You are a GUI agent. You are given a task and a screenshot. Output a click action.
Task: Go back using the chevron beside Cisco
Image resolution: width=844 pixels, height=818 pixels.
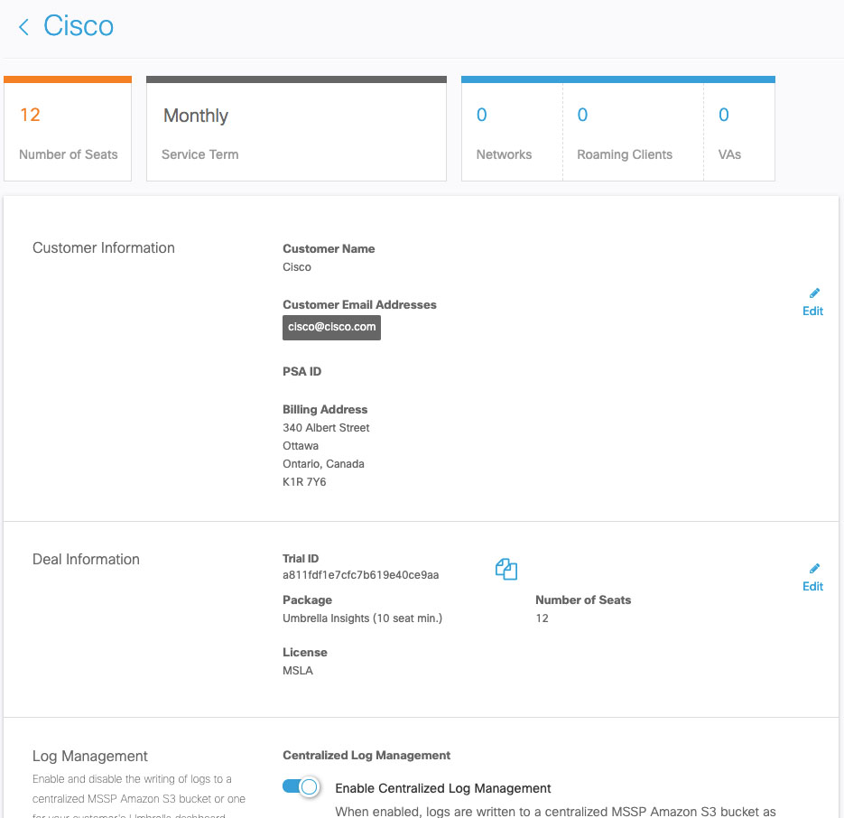point(23,27)
